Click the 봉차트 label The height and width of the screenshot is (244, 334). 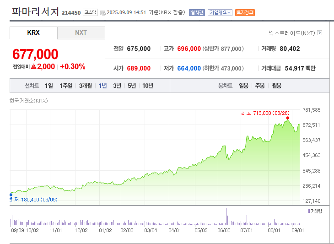pos(225,86)
